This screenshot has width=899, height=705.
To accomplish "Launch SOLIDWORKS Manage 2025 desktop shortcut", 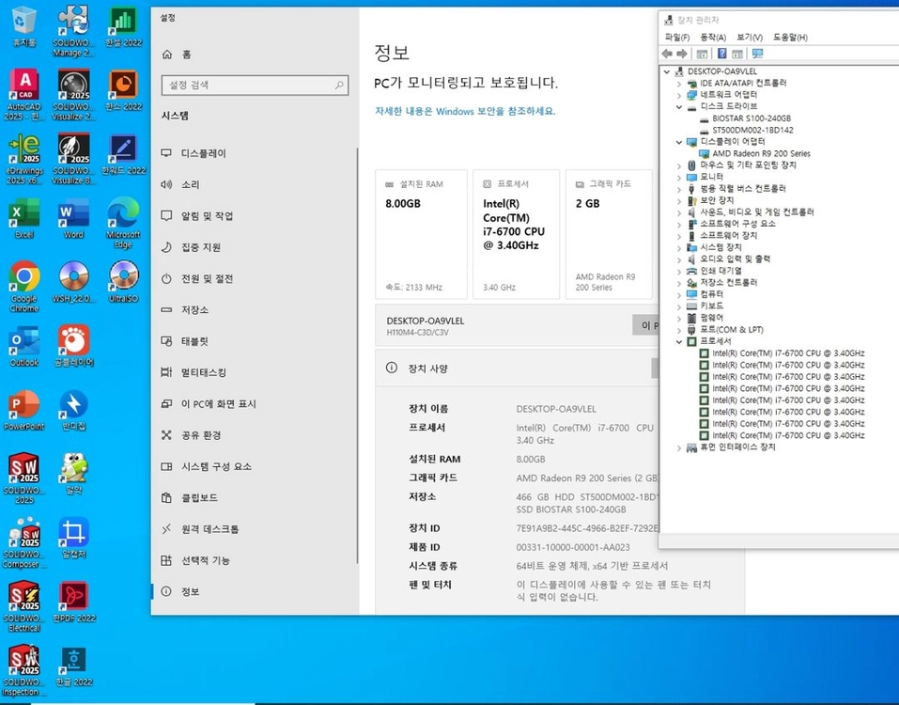I will point(73,30).
